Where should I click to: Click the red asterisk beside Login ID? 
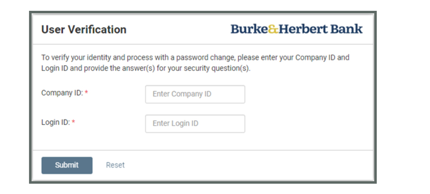[73, 122]
